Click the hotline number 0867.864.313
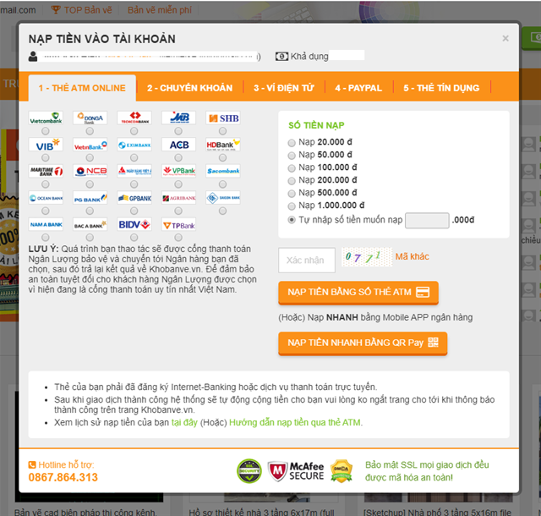The height and width of the screenshot is (516, 541). pyautogui.click(x=63, y=477)
